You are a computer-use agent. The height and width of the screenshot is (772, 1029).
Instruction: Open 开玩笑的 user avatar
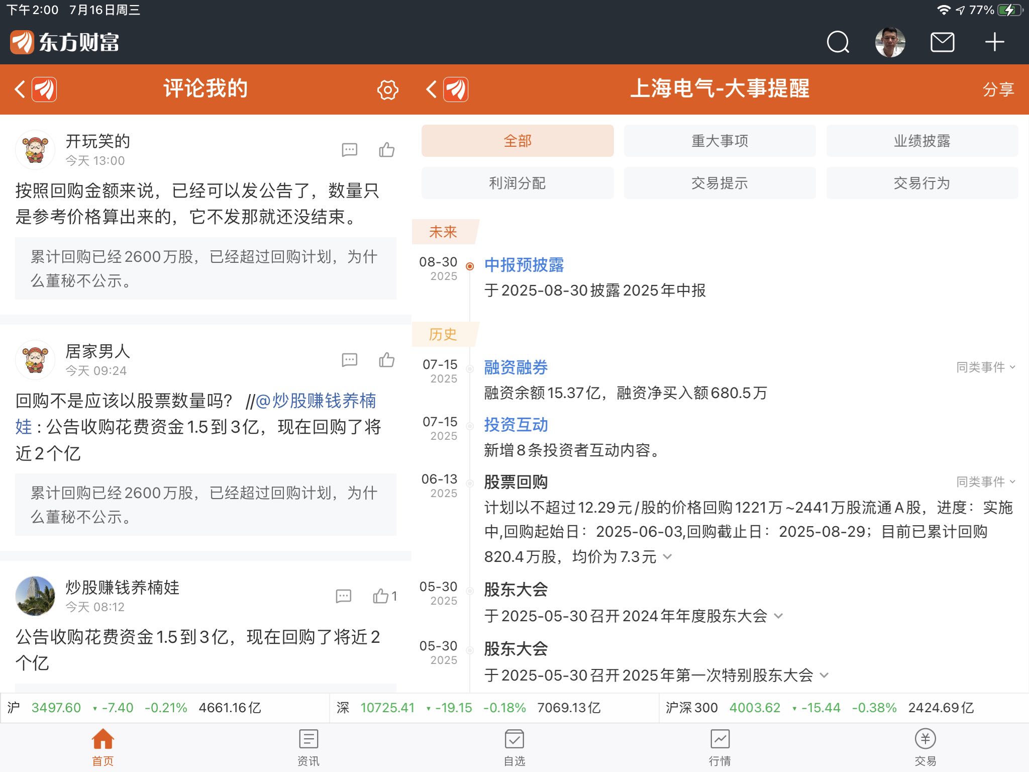(x=35, y=150)
